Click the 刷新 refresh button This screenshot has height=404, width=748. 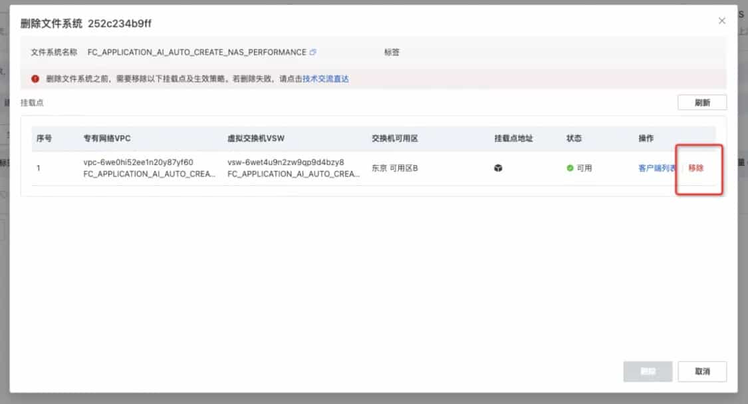point(702,102)
